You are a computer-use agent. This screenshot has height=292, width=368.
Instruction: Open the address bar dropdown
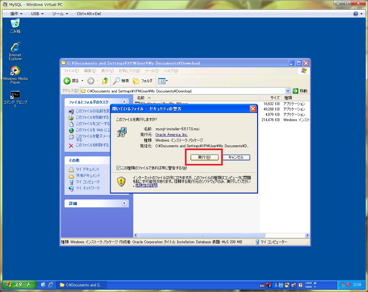click(288, 91)
